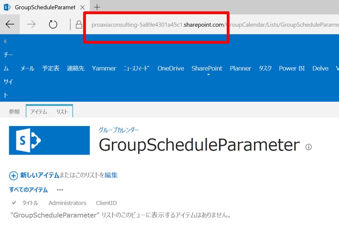Open Planner in the top navigation
The image size is (339, 237).
click(240, 68)
